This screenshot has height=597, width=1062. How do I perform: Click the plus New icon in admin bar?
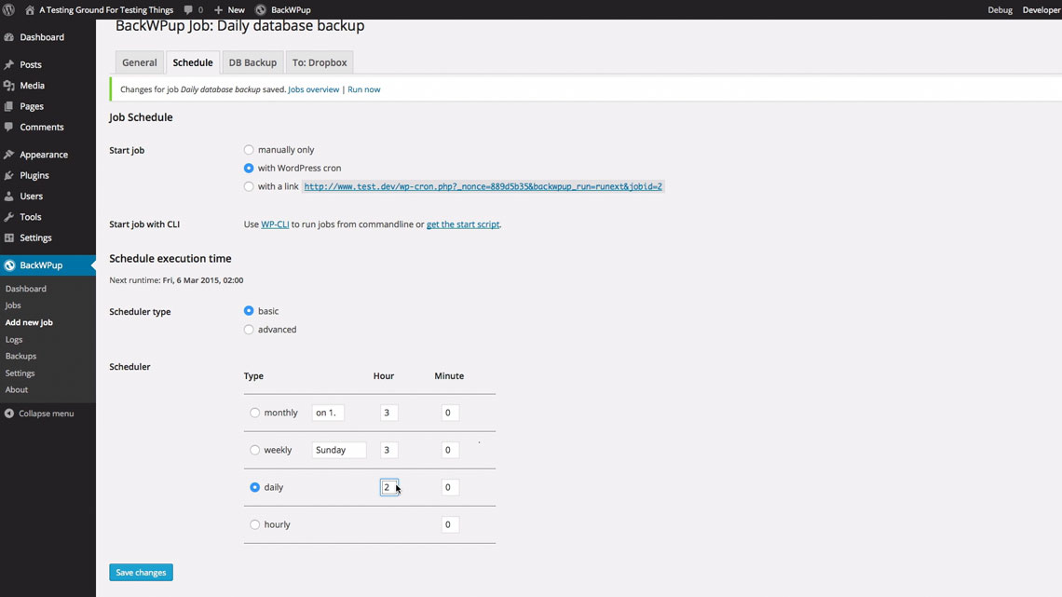[218, 9]
